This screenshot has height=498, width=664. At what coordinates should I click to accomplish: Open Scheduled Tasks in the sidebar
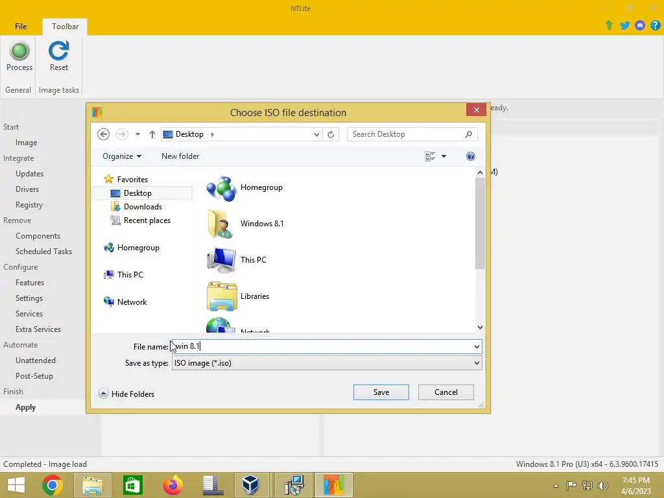click(43, 252)
